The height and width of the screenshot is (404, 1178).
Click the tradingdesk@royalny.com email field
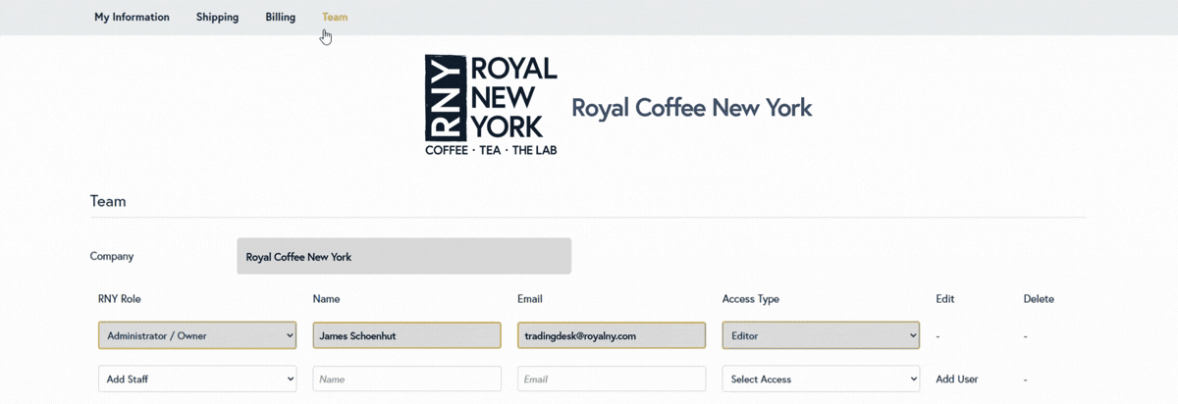612,335
